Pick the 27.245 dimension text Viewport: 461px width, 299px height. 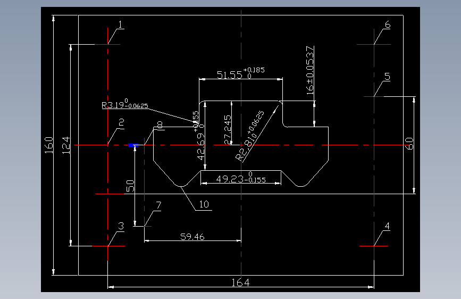228,130
